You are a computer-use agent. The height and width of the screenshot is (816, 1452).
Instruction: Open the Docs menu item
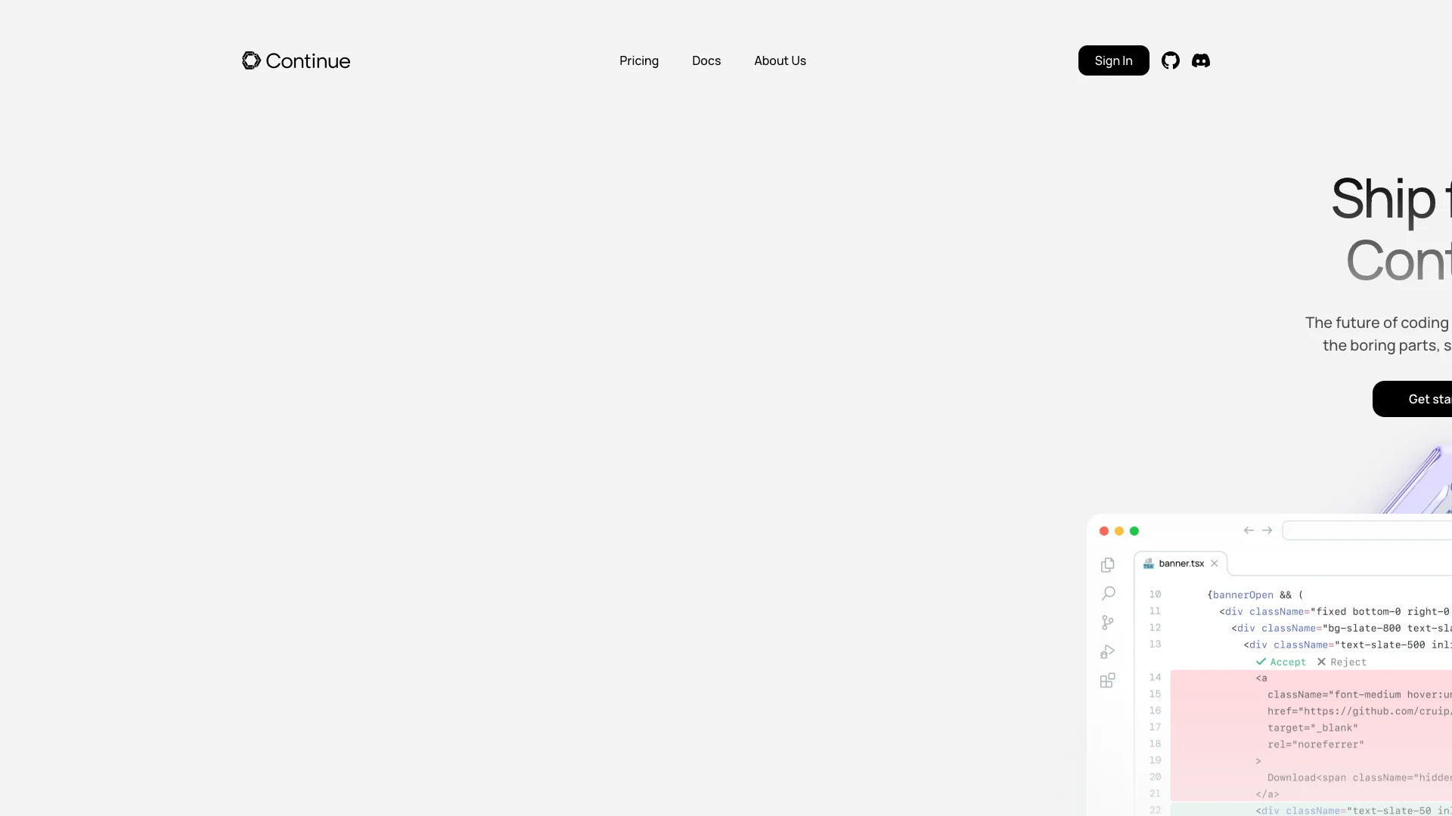click(x=706, y=60)
